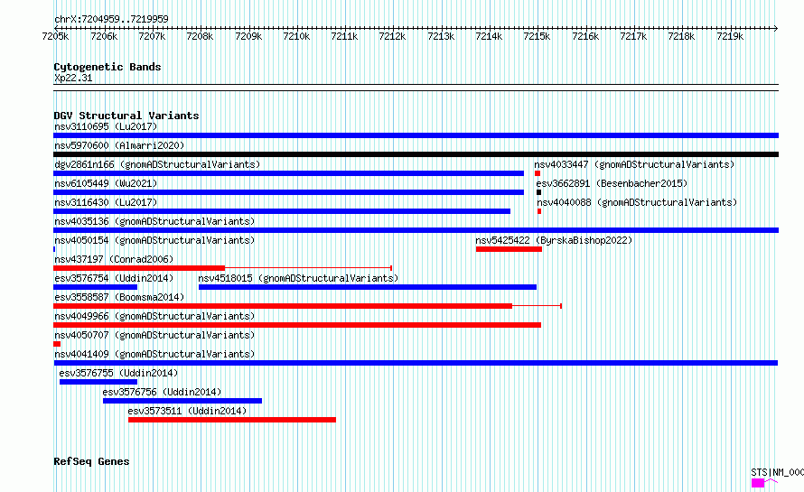Click the esv3576754 (Uddin2014) label
The height and width of the screenshot is (492, 804).
[x=114, y=278]
